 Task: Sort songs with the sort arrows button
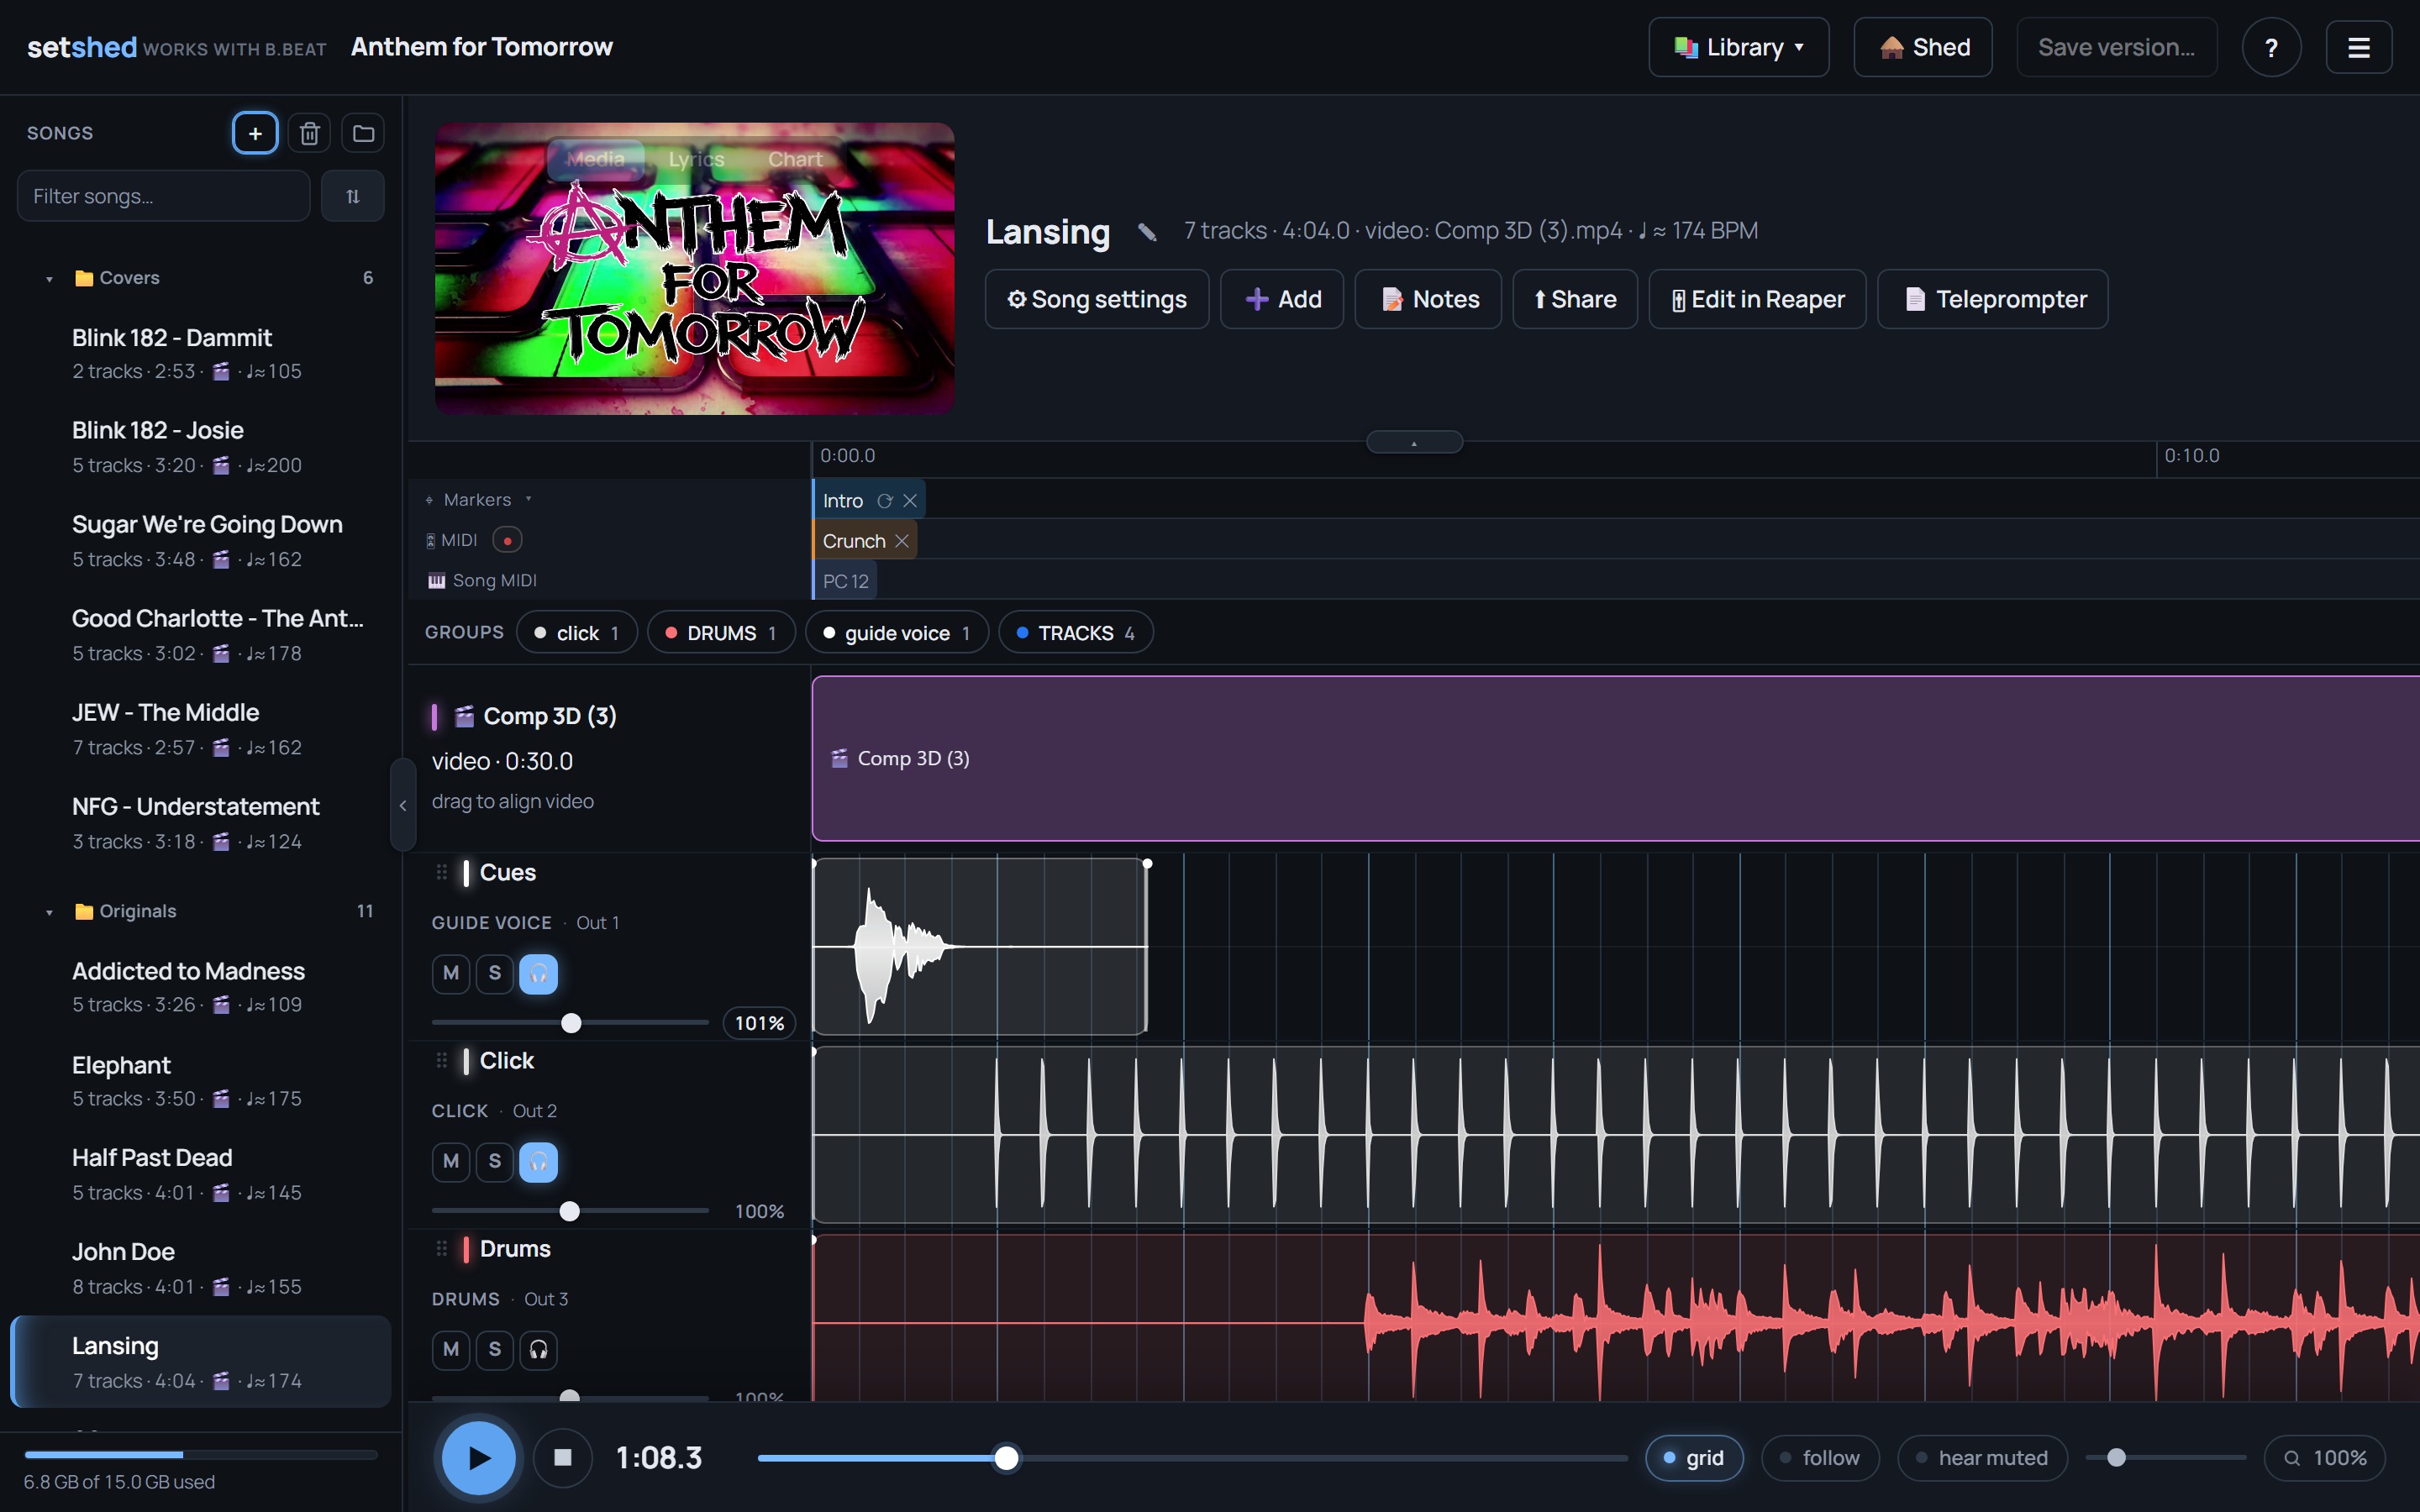(352, 196)
